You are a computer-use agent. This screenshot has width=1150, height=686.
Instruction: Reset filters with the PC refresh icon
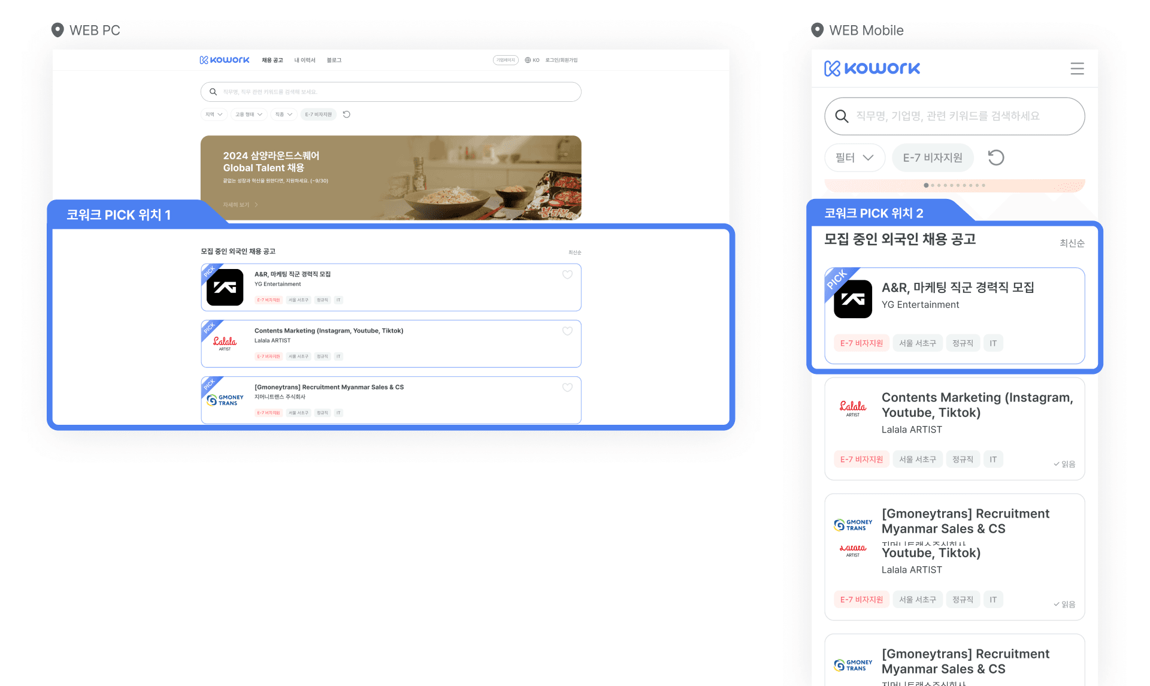coord(347,114)
